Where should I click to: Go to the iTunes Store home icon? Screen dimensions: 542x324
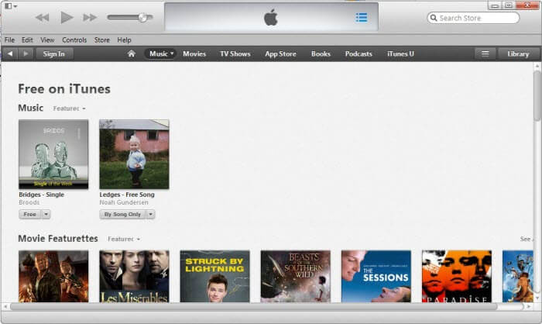(132, 53)
